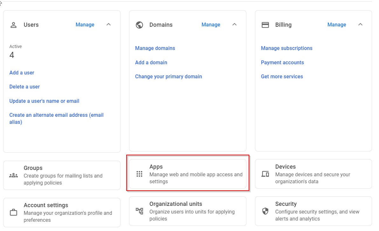Viewport: 379px width, 231px height.
Task: Click the Account settings briefcase icon
Action: coord(13,212)
